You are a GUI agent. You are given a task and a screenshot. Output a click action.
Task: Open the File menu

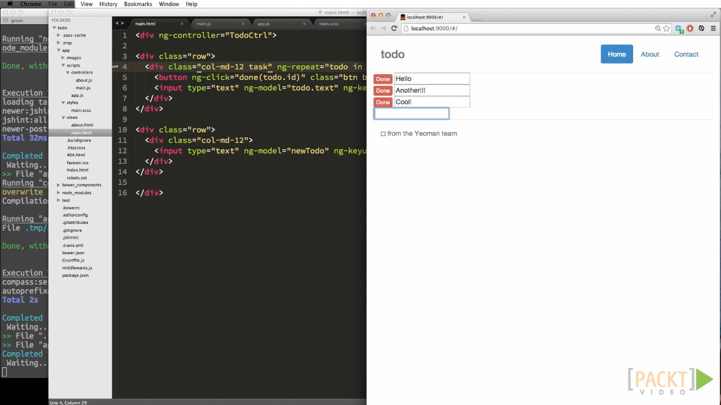click(x=52, y=4)
